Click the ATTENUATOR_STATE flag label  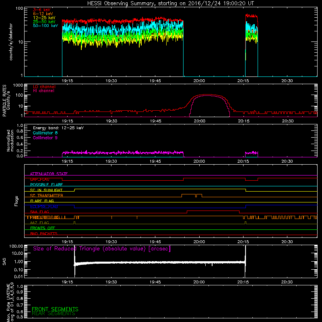click(x=49, y=174)
